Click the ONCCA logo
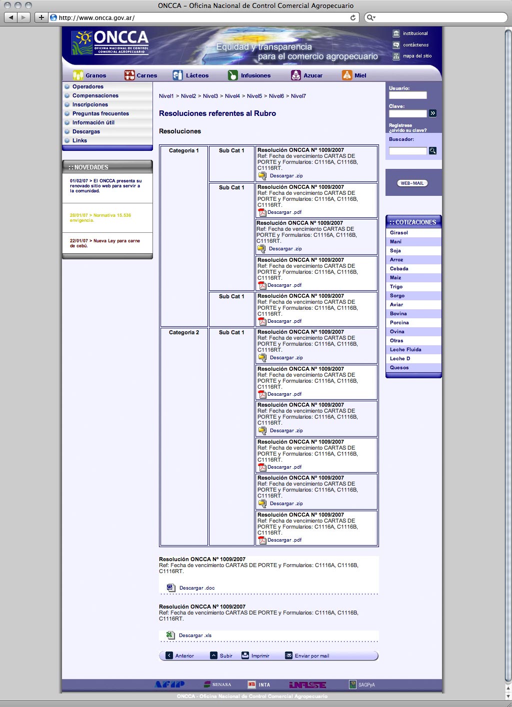The height and width of the screenshot is (707, 512). (x=110, y=42)
